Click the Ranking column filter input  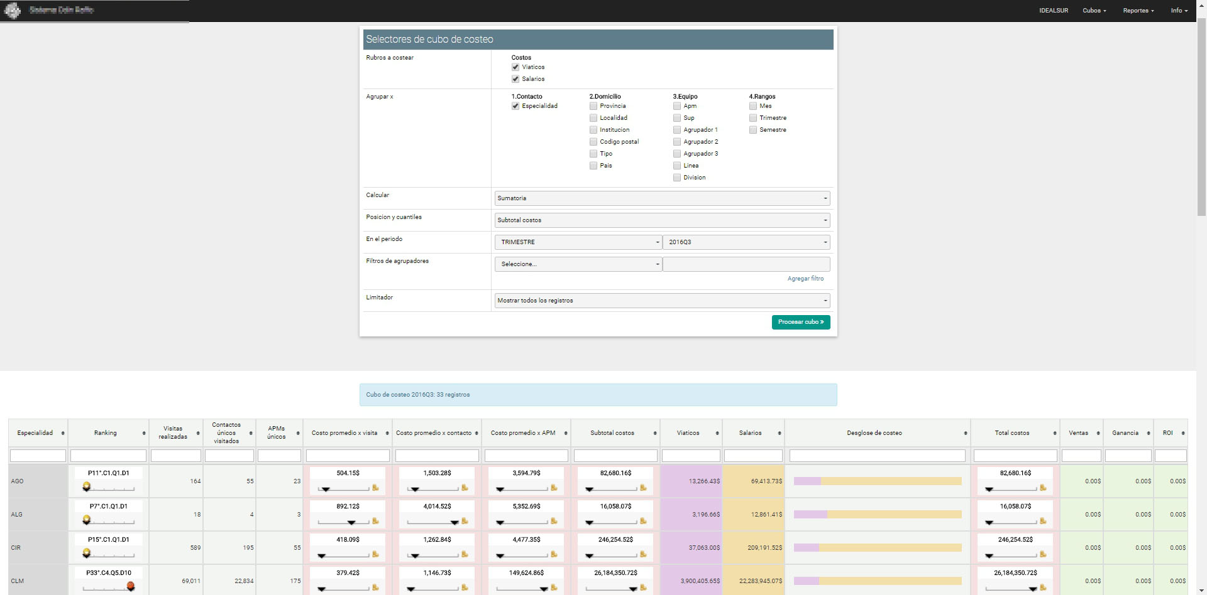tap(108, 456)
